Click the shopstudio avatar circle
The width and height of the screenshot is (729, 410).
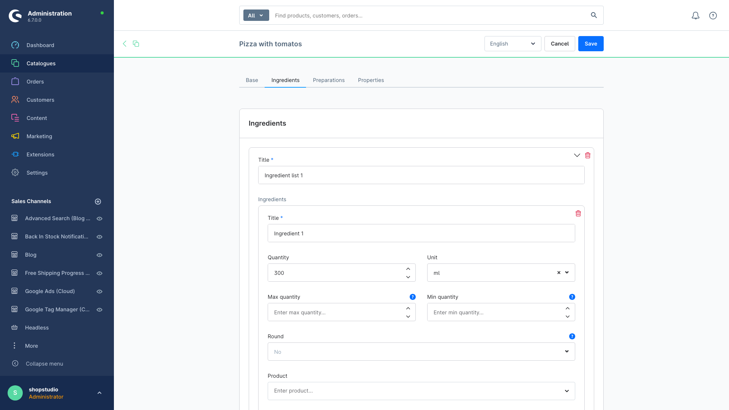point(15,393)
